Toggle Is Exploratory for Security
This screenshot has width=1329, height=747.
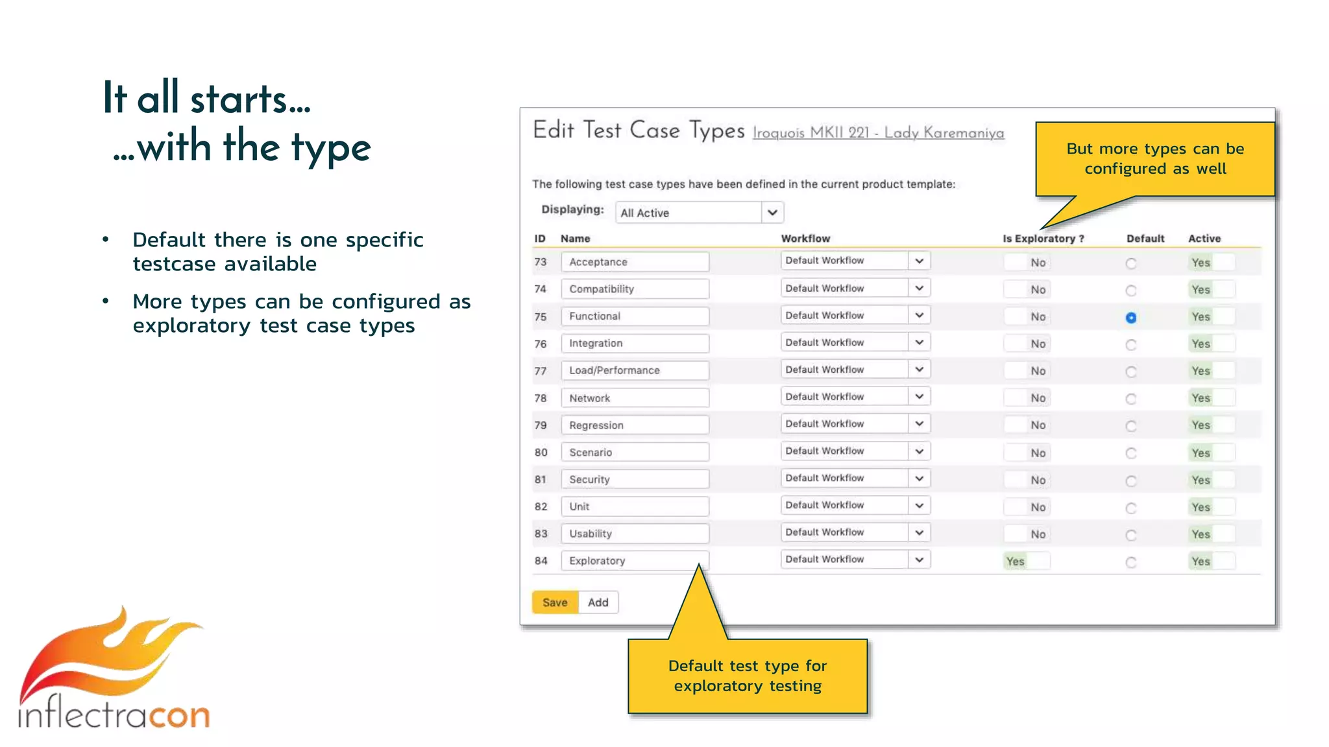point(1027,480)
